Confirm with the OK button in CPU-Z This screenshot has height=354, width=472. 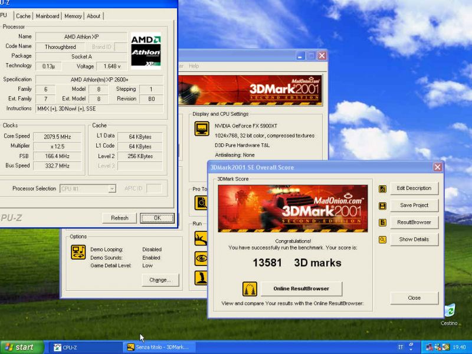[x=157, y=218]
